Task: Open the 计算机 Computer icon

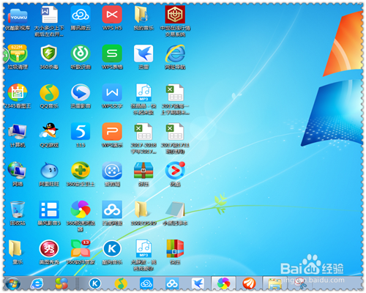Action: (18, 132)
